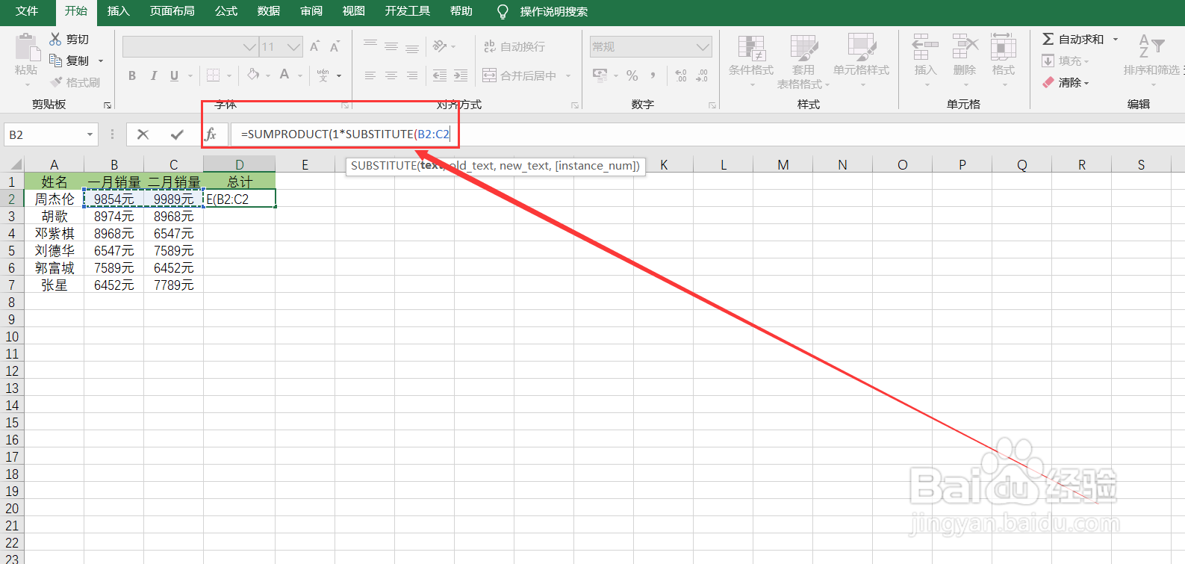This screenshot has width=1185, height=564.
Task: Click inside the formula bar text
Action: pos(345,134)
